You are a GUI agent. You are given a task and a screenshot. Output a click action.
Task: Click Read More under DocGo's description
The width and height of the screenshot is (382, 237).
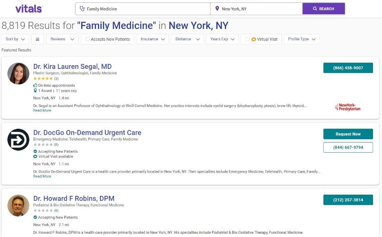(x=42, y=176)
